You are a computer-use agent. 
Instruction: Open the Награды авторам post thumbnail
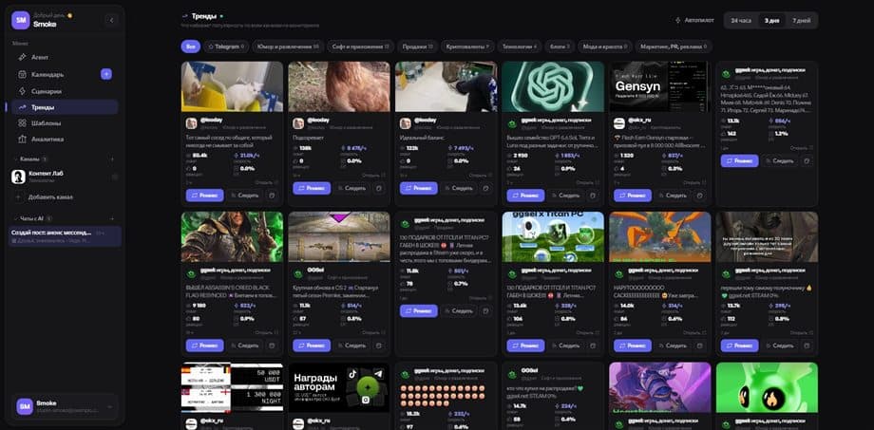pos(339,387)
